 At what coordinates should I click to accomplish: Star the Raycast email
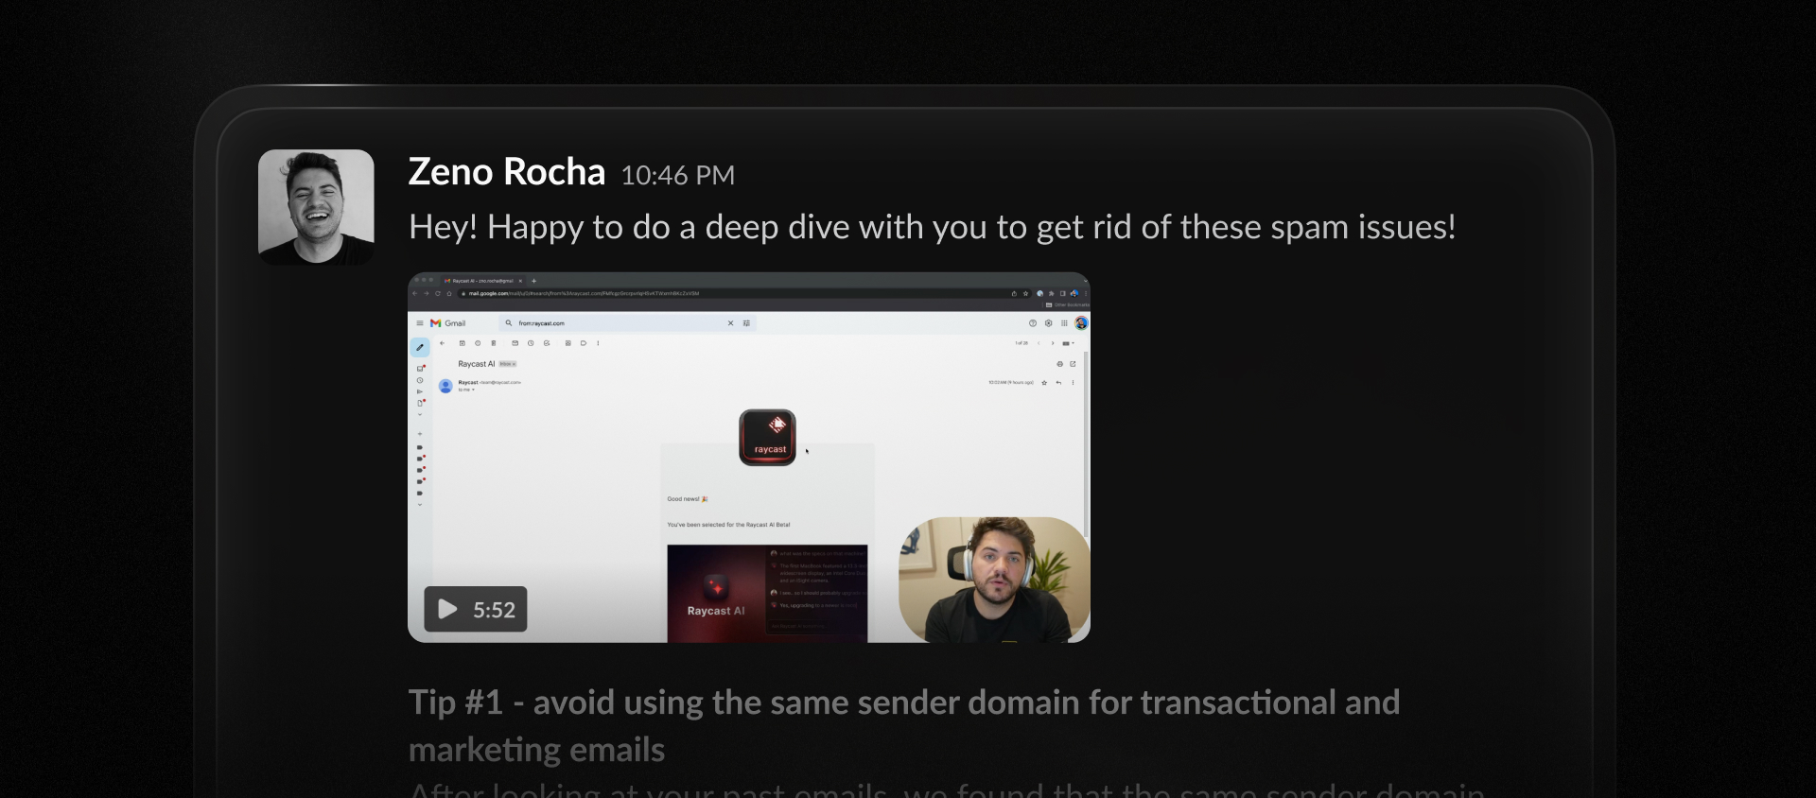coord(1044,383)
